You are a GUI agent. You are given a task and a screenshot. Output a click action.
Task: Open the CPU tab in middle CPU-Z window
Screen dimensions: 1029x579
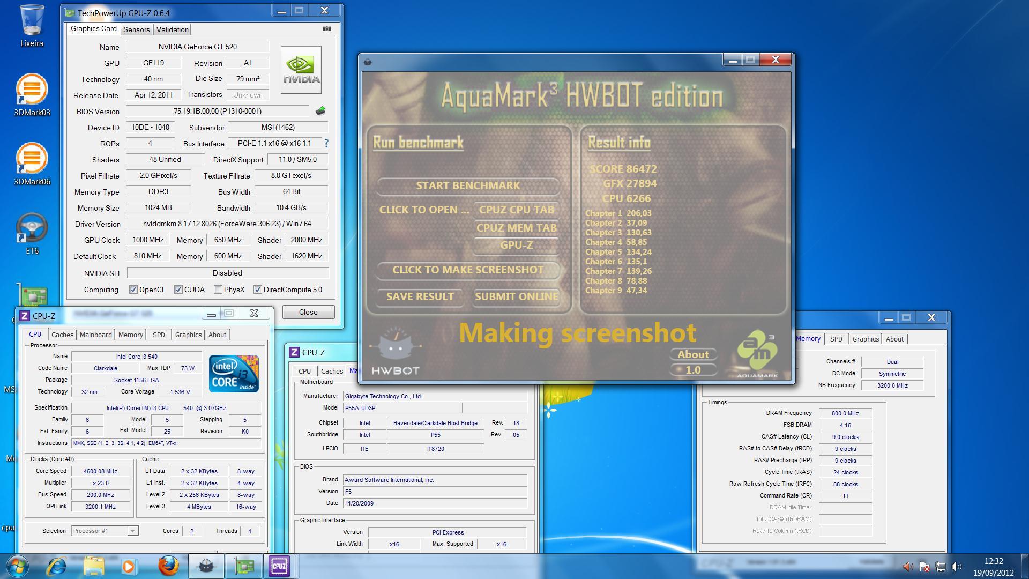click(x=304, y=371)
